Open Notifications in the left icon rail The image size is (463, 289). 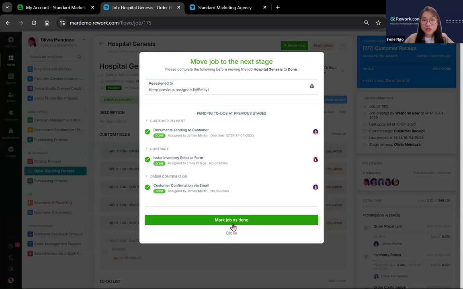11,133
